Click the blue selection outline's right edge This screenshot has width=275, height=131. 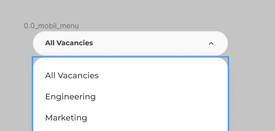pos(229,94)
